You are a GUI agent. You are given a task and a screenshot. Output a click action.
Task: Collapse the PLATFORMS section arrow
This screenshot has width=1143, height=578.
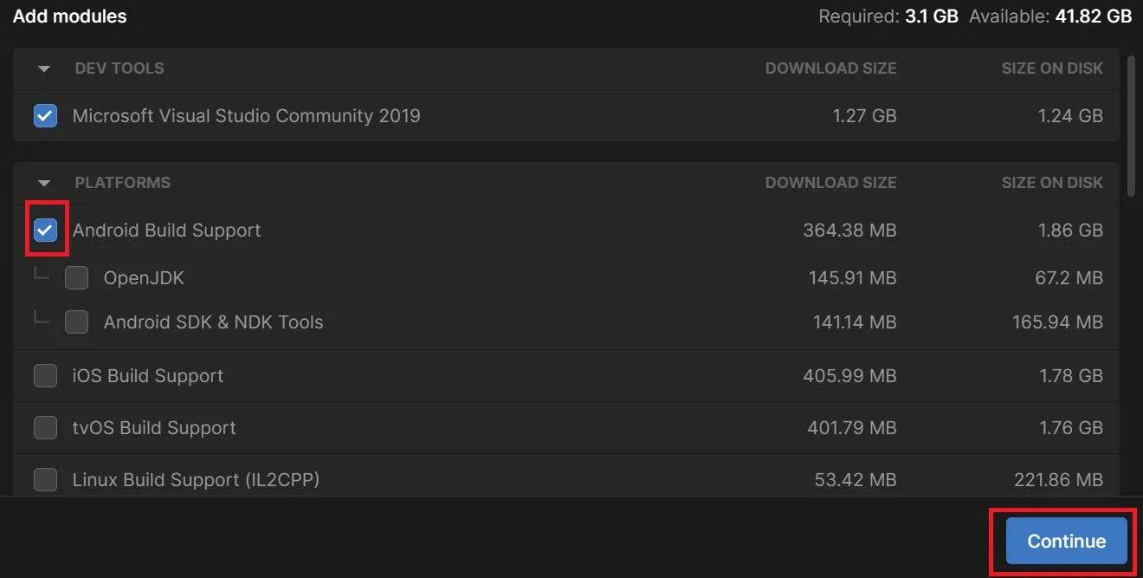pyautogui.click(x=44, y=183)
